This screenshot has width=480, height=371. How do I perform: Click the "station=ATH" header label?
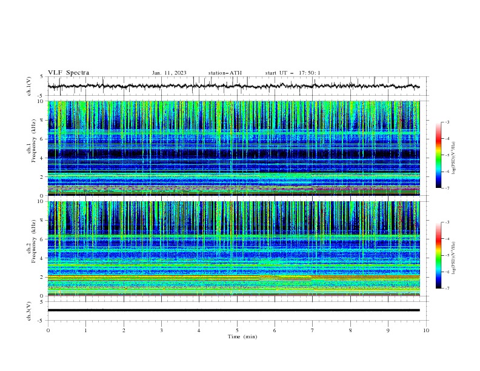click(225, 73)
